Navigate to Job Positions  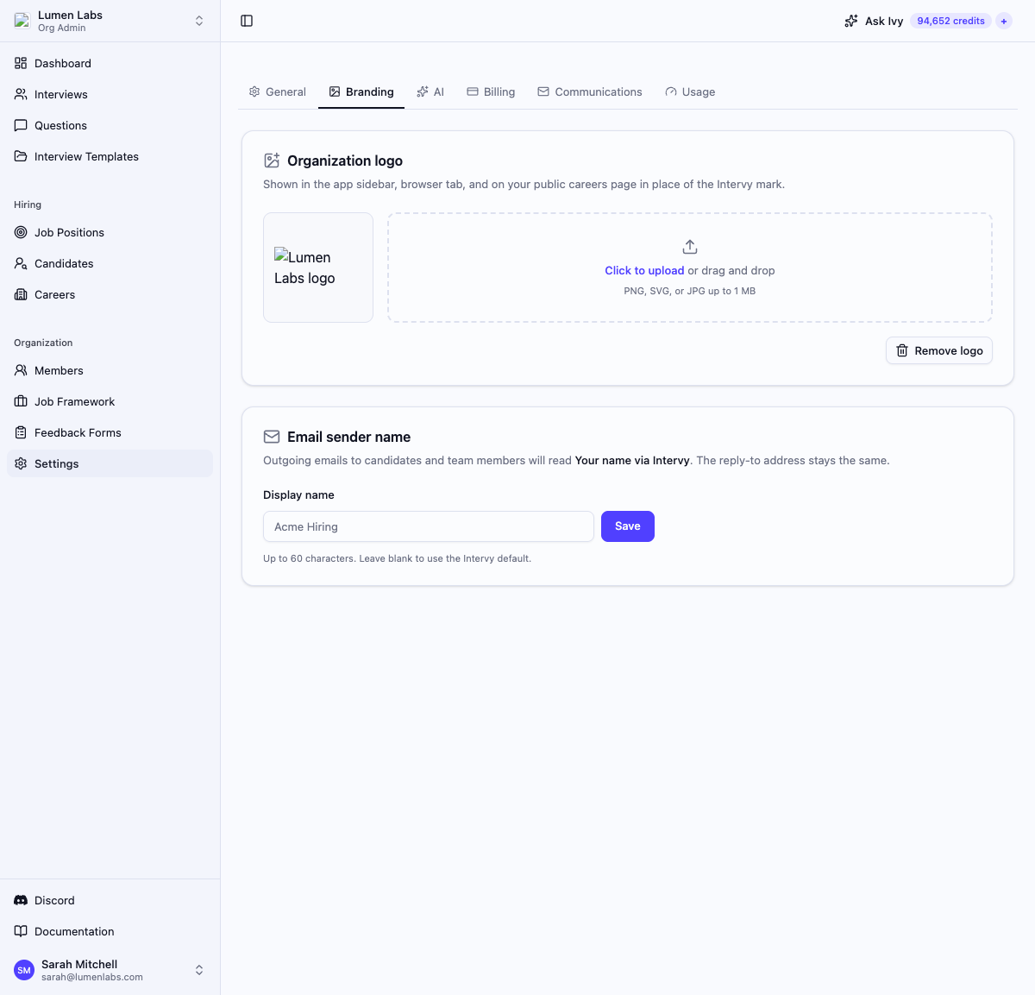[110, 232]
